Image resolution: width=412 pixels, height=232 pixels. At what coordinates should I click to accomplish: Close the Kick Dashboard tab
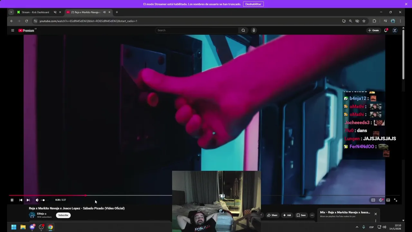(x=60, y=12)
